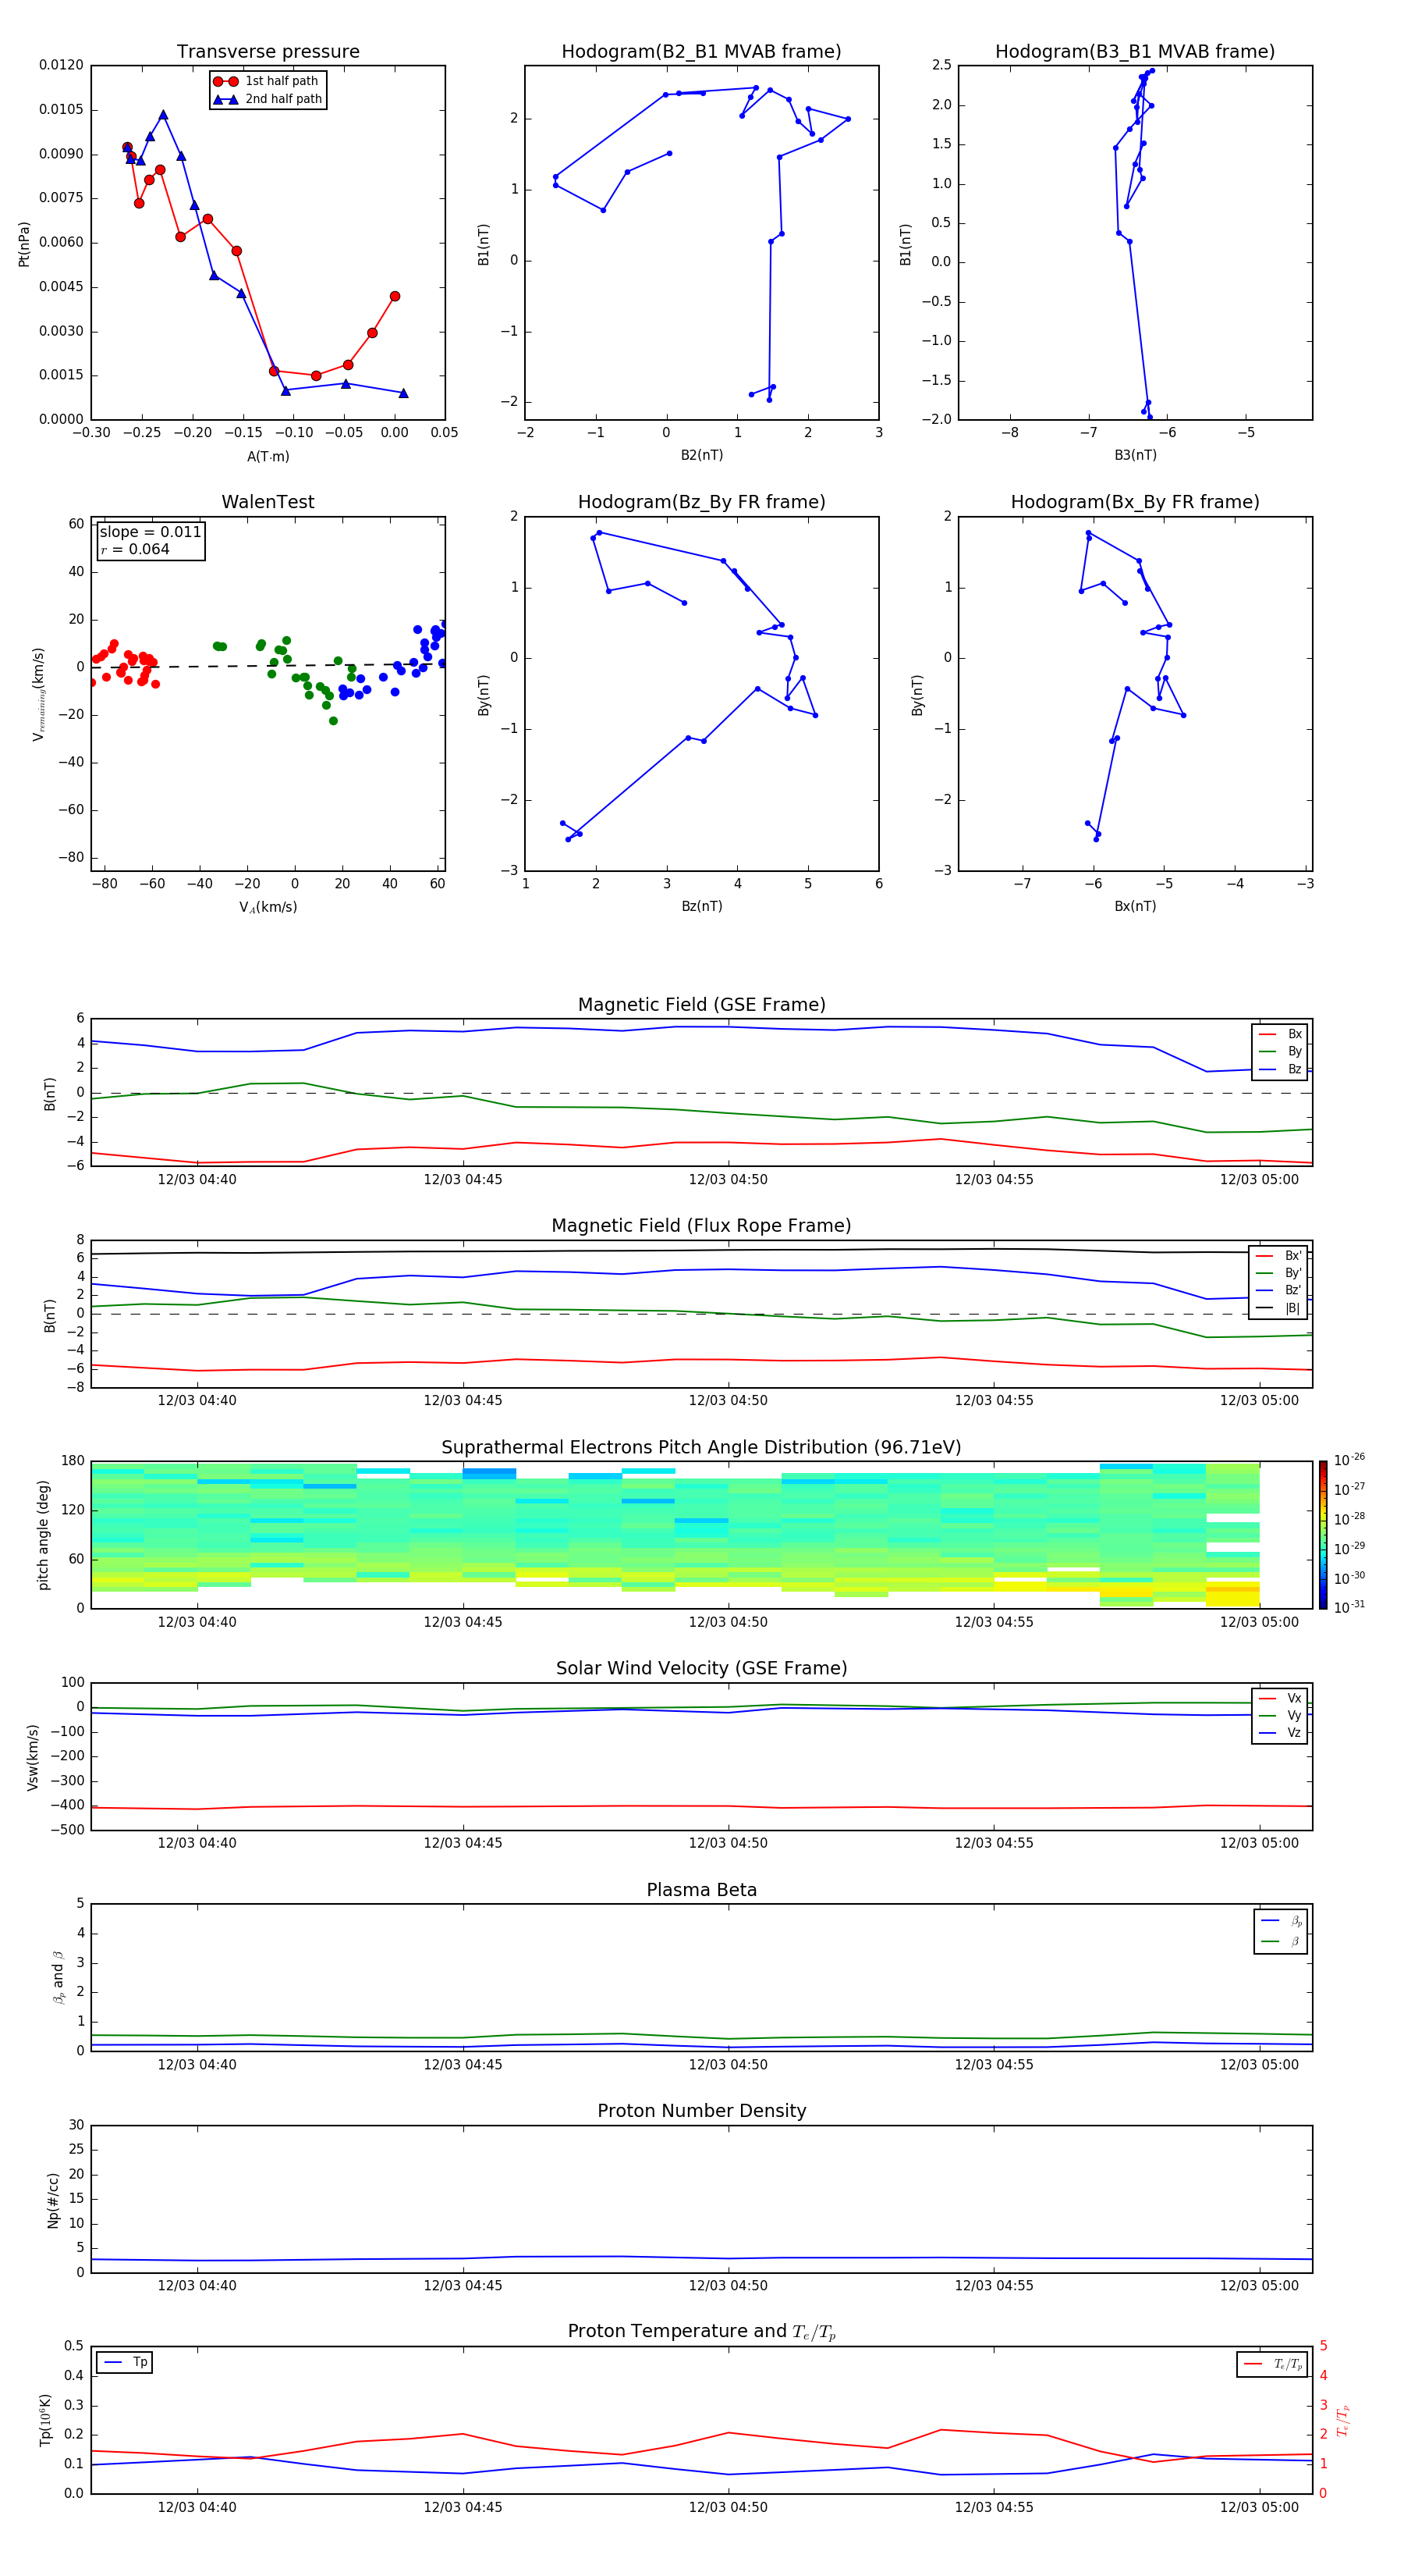Click the 'Hodogram(Bz_By FR frame)' title
This screenshot has height=2576, width=1404.
point(701,502)
